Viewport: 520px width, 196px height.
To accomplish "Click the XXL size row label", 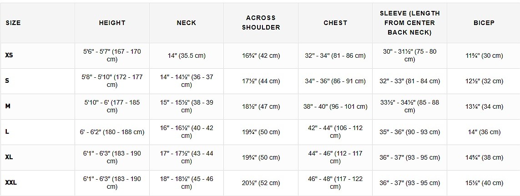I will 11,183.
